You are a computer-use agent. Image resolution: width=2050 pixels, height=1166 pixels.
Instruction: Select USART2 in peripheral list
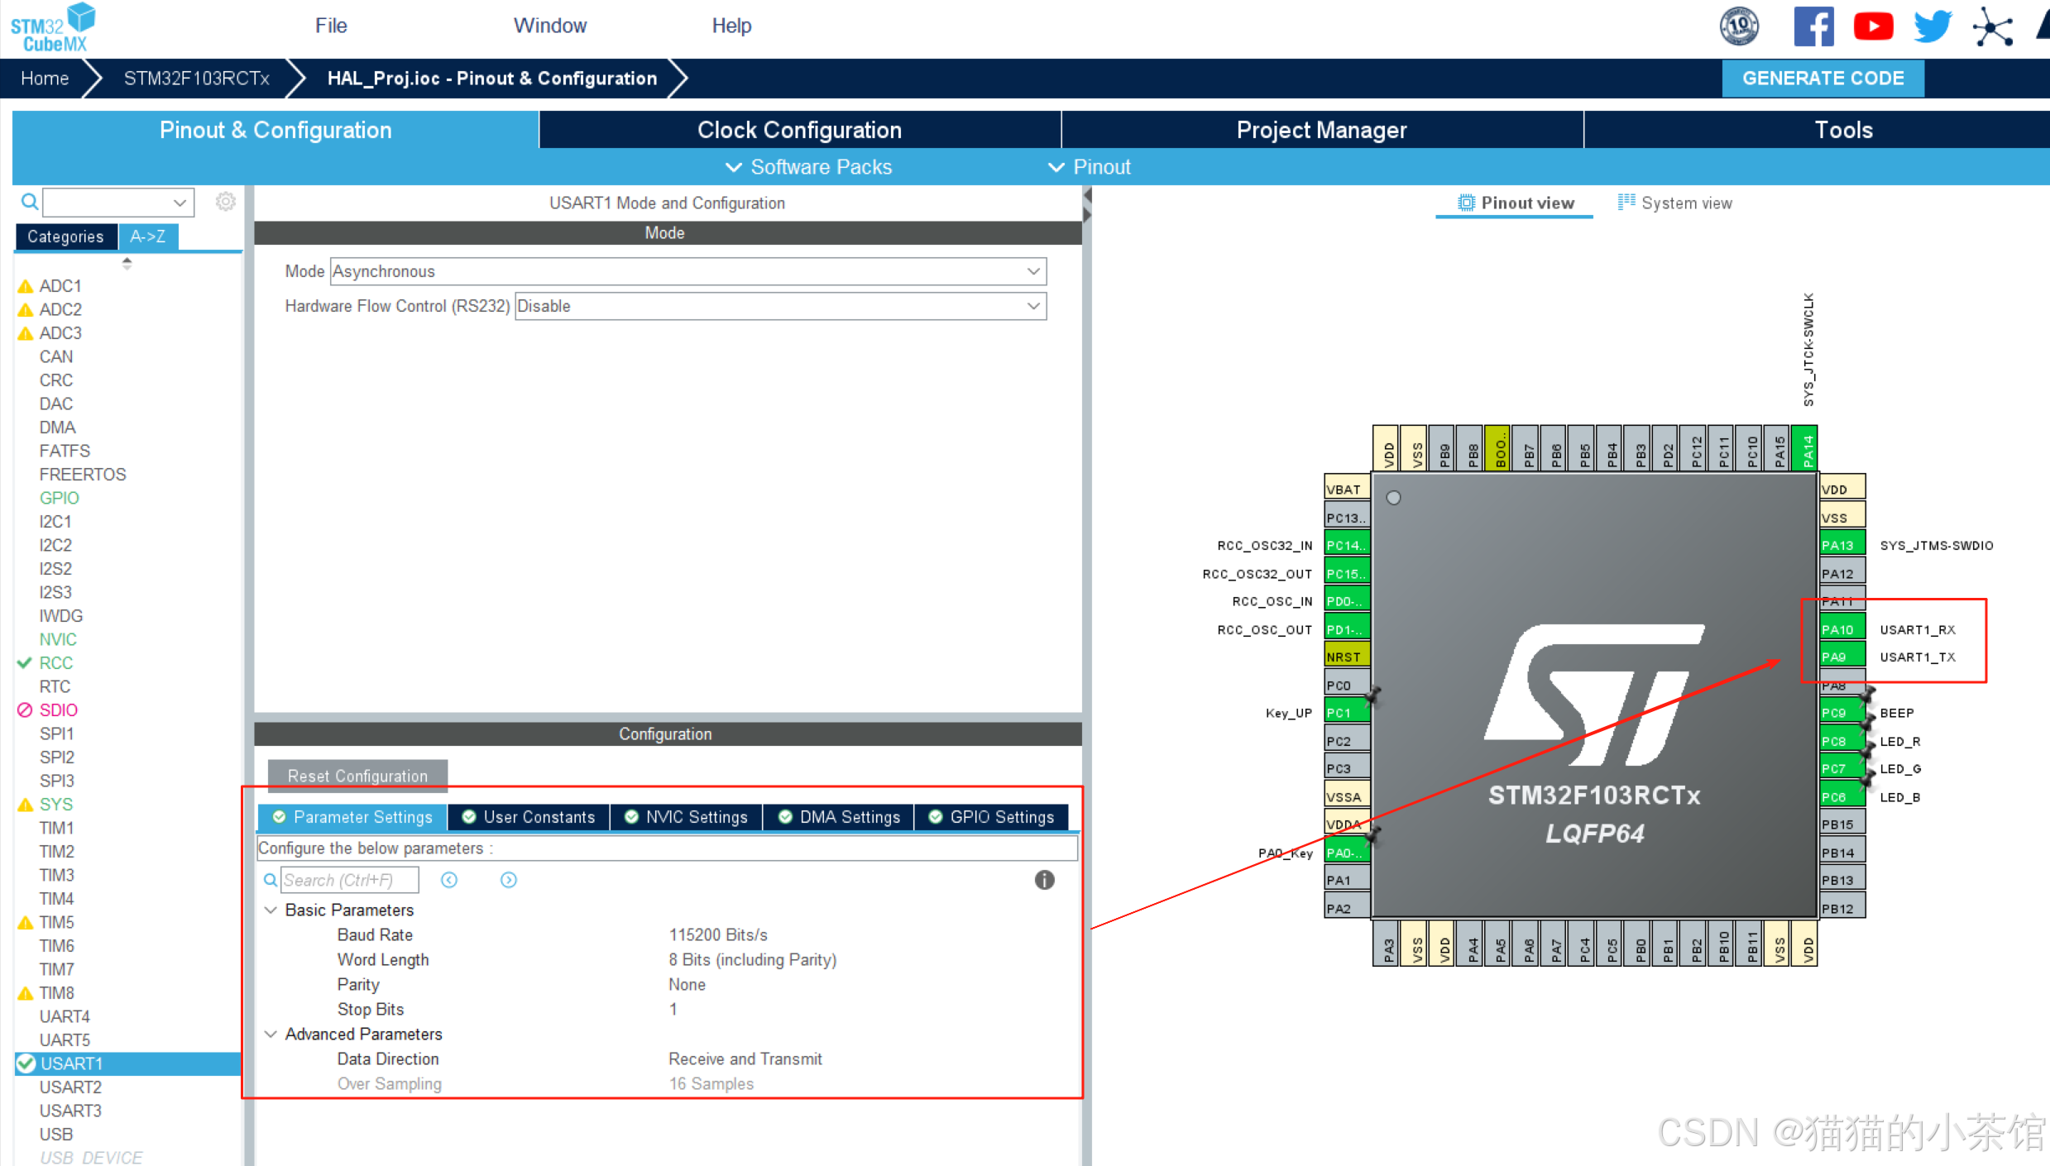point(70,1087)
